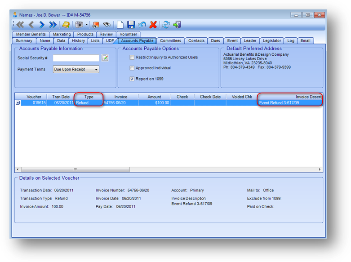351x262 pixels.
Task: Go to Volunteer tab
Action: pyautogui.click(x=128, y=34)
